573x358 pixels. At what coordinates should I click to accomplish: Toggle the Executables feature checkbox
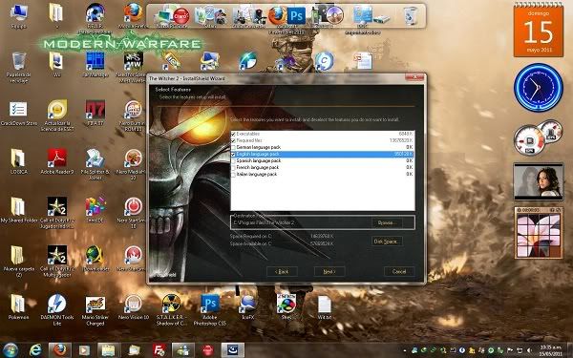233,134
